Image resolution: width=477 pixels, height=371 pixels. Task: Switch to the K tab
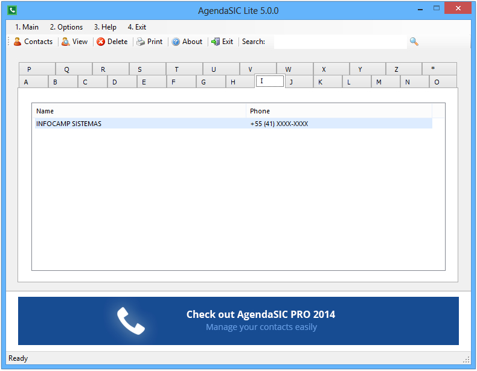pyautogui.click(x=328, y=81)
